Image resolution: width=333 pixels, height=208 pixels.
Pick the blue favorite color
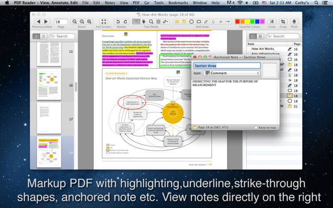[x=257, y=22]
